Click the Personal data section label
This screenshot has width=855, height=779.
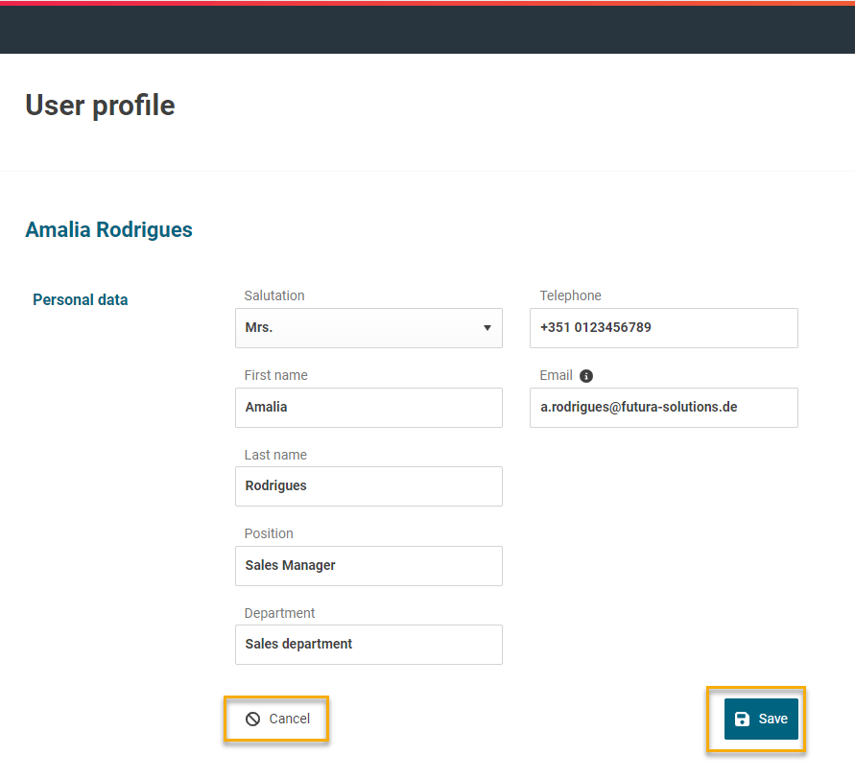pos(80,300)
